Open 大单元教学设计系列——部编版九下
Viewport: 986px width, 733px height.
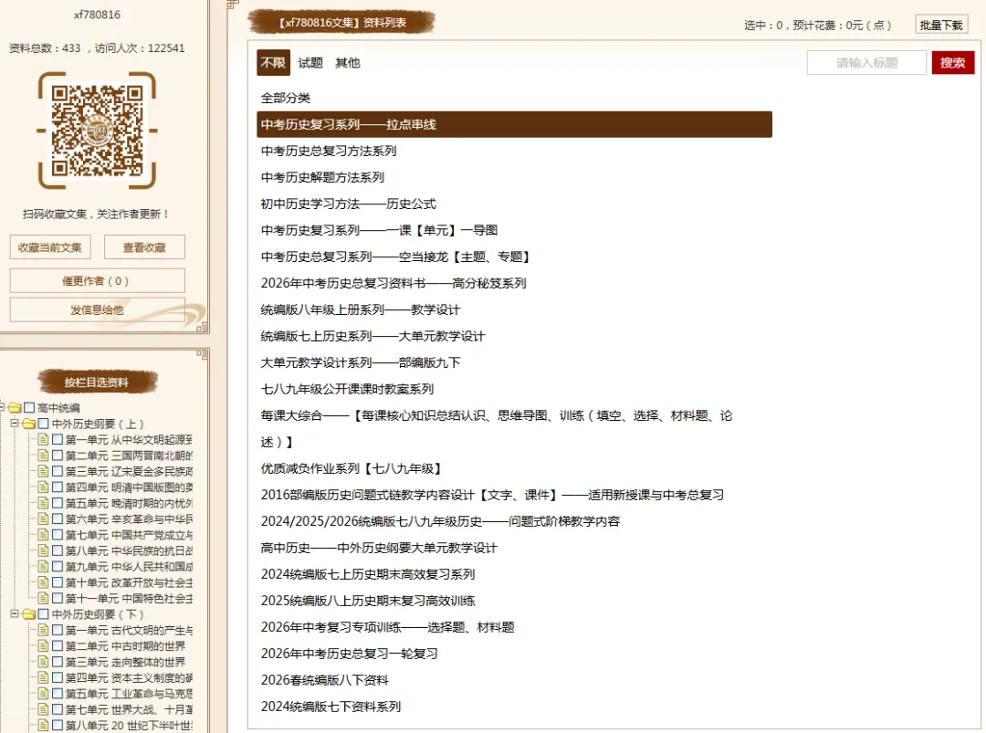[361, 362]
